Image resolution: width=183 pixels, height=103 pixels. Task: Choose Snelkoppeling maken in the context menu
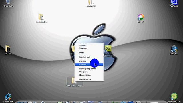coord(89,69)
